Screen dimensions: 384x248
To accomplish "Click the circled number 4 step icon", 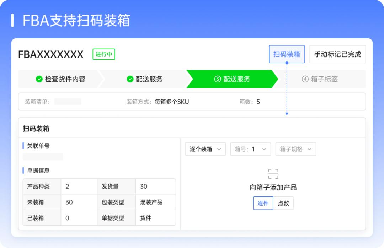I will click(x=305, y=79).
